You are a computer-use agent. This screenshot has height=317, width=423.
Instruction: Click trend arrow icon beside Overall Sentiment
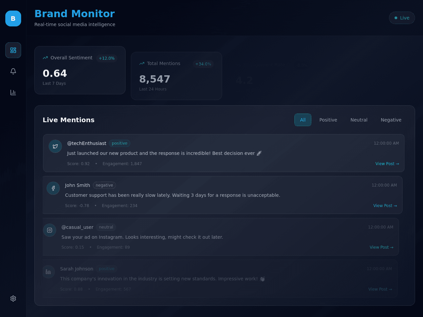(45, 58)
